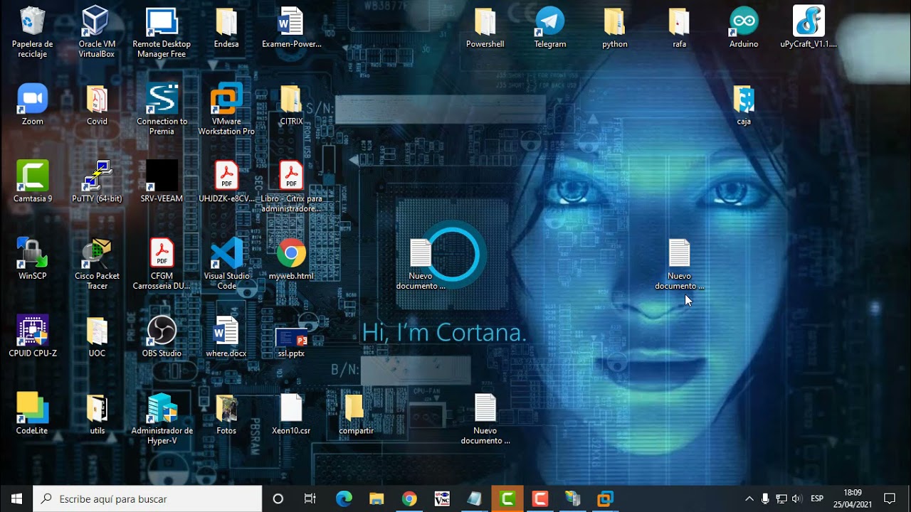Image resolution: width=911 pixels, height=512 pixels.
Task: Select the VMware Workstation Pro shortcut
Action: pyautogui.click(x=226, y=110)
